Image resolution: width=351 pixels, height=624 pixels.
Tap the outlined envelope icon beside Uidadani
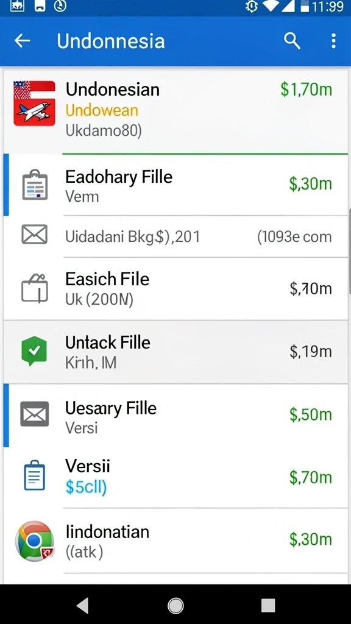(x=34, y=235)
